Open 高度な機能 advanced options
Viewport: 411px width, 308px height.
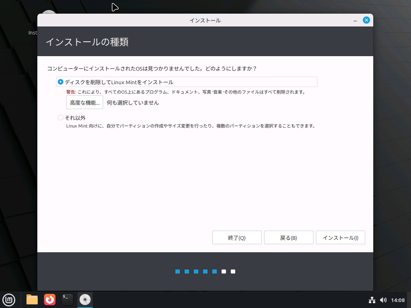click(x=84, y=102)
